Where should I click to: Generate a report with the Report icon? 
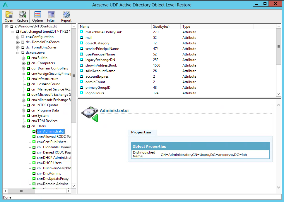66,14
